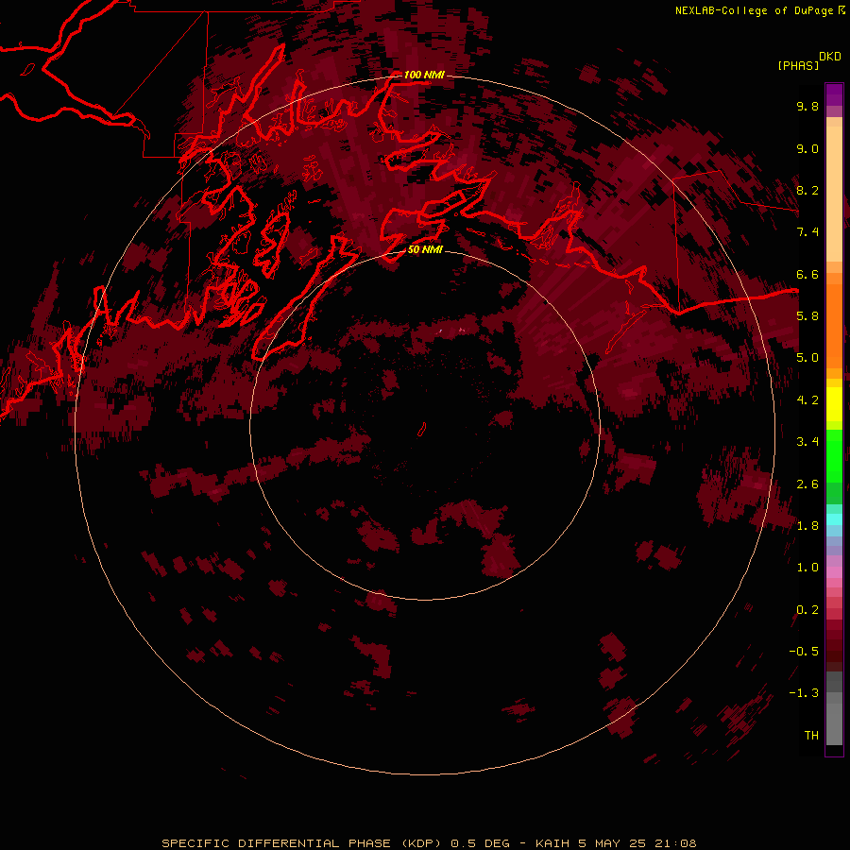Image resolution: width=850 pixels, height=850 pixels.
Task: Click the KAIH radar site identifier
Action: [x=552, y=843]
